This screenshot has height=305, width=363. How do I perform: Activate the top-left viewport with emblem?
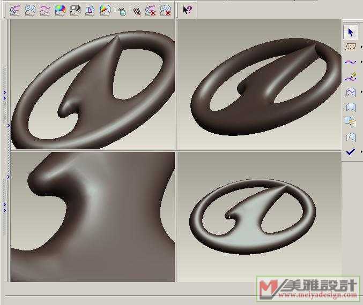[x=93, y=85]
